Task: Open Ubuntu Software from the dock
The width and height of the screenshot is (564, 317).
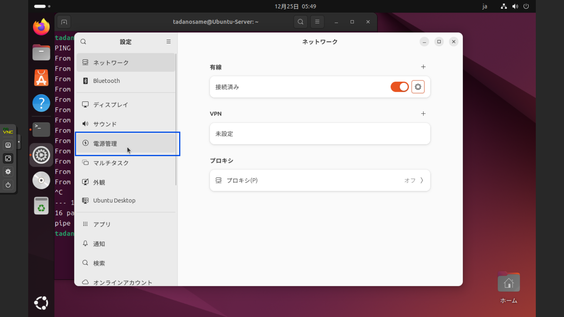Action: pyautogui.click(x=41, y=78)
